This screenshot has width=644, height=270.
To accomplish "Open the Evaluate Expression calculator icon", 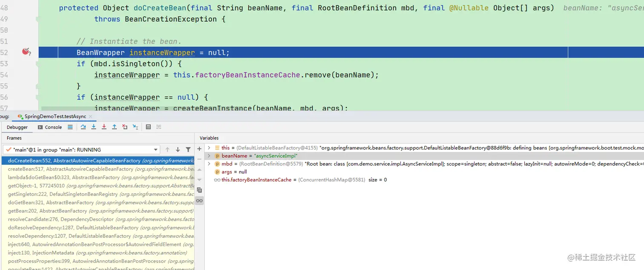I will tap(148, 127).
